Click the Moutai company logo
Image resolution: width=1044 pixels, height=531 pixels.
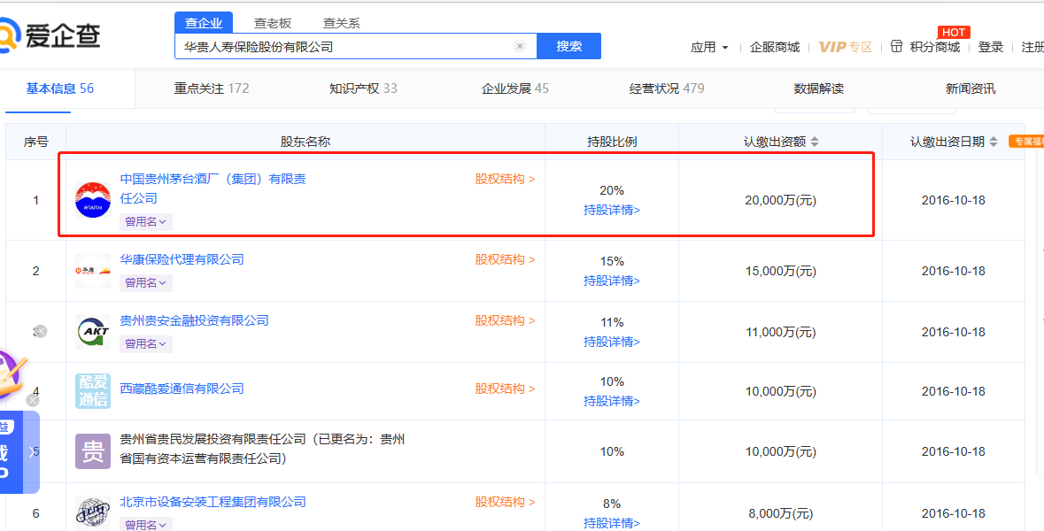(93, 200)
